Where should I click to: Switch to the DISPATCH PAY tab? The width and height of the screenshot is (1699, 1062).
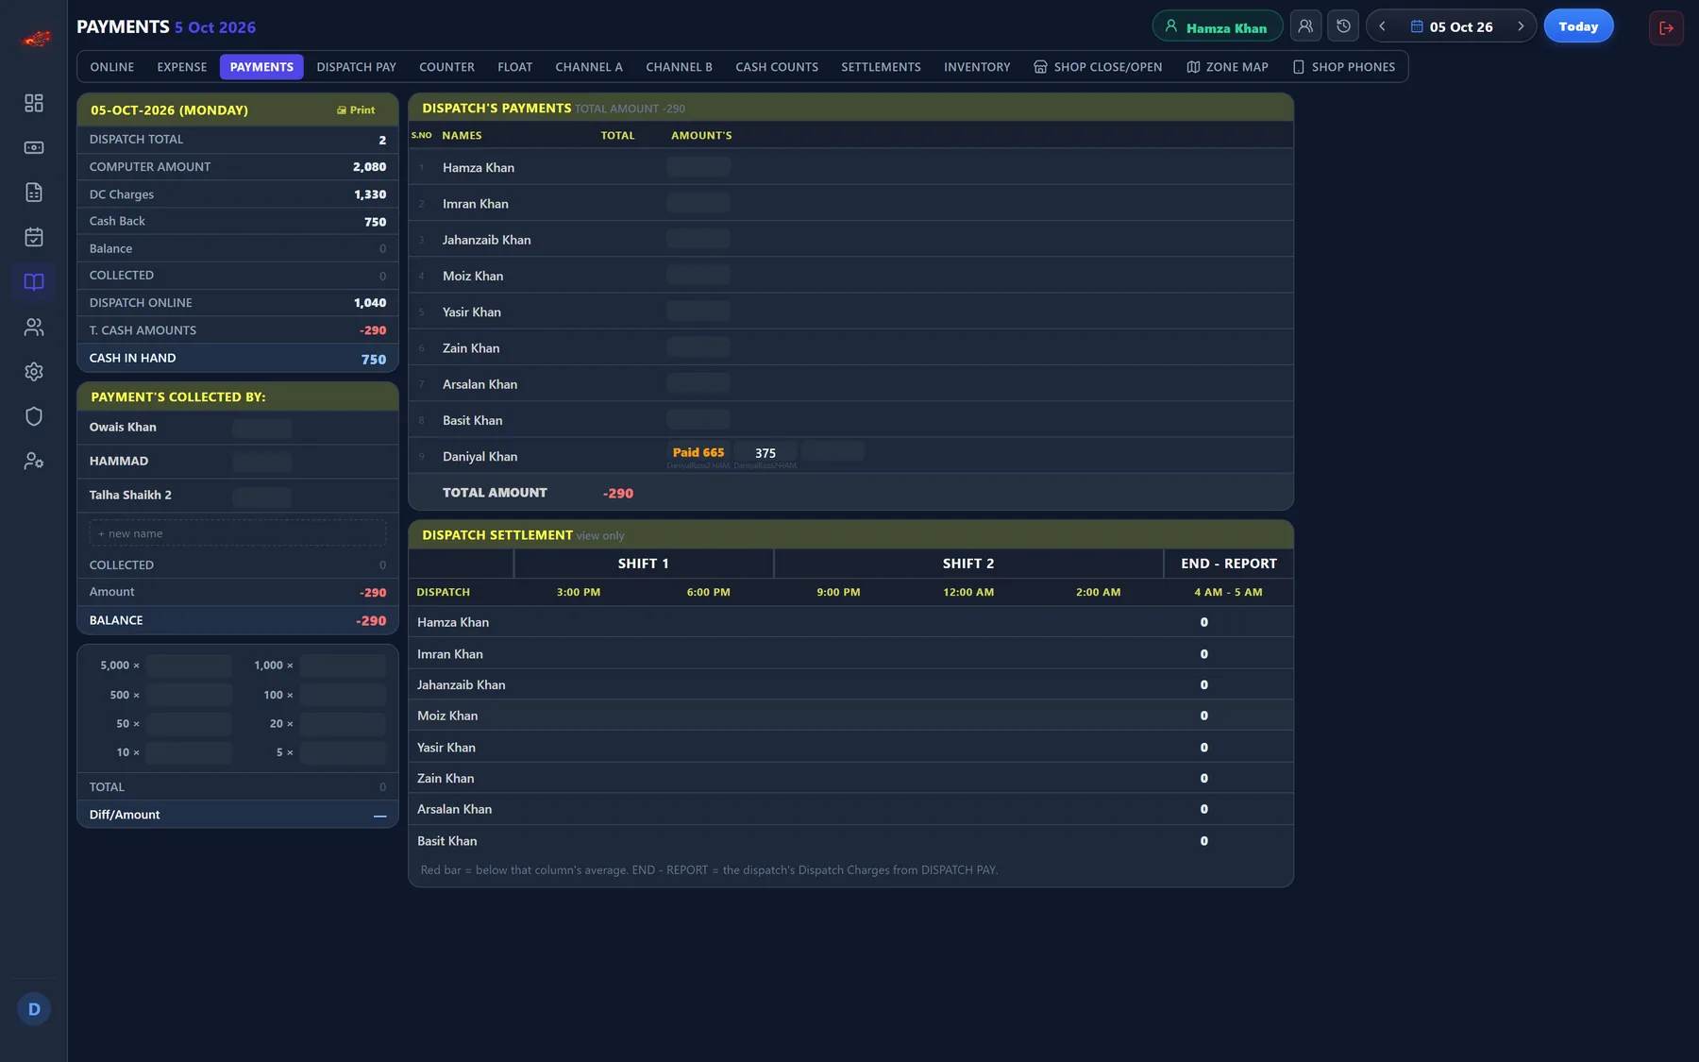click(x=356, y=67)
